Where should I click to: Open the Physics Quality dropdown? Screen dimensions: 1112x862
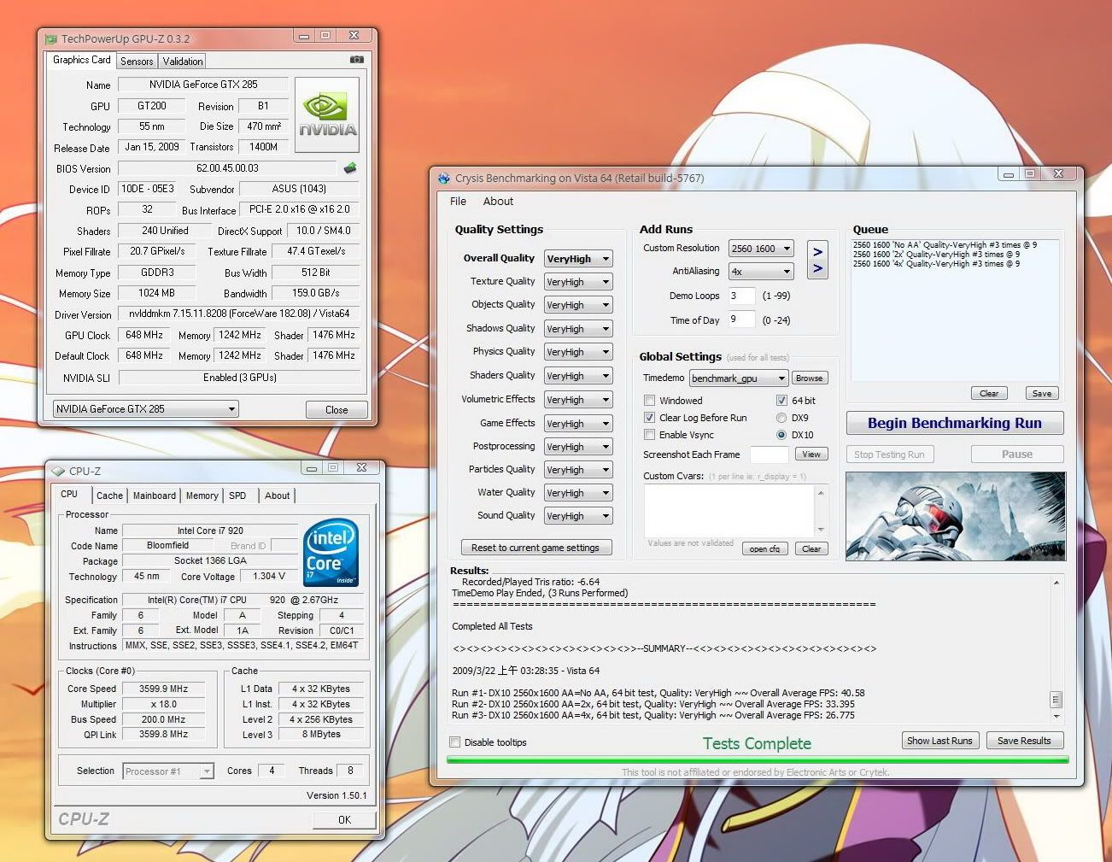[x=578, y=352]
